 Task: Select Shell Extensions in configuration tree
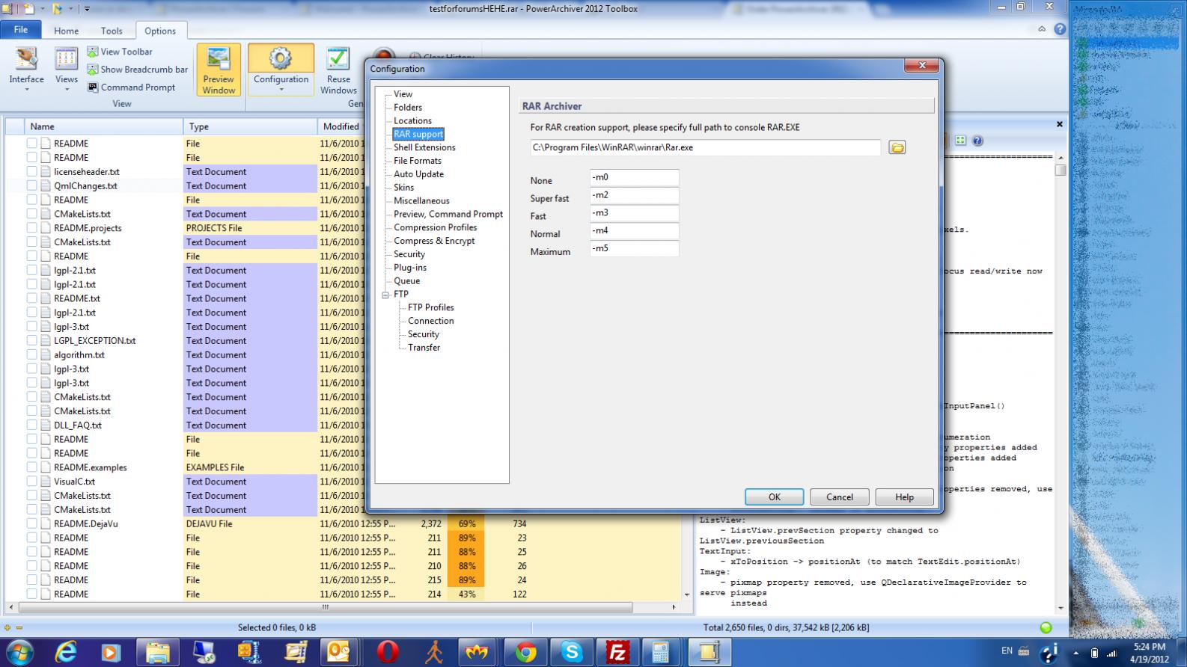tap(424, 147)
